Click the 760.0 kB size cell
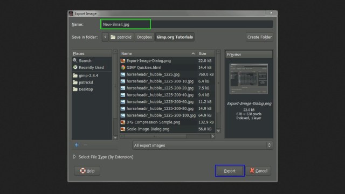Screen dimensions: 345x194 click(206, 74)
